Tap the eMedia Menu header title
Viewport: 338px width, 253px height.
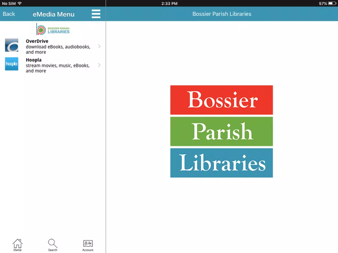54,14
